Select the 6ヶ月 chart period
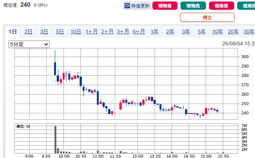 138,32
